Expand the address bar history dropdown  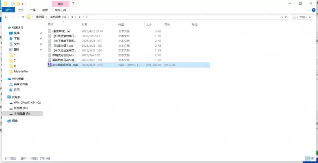(282, 17)
